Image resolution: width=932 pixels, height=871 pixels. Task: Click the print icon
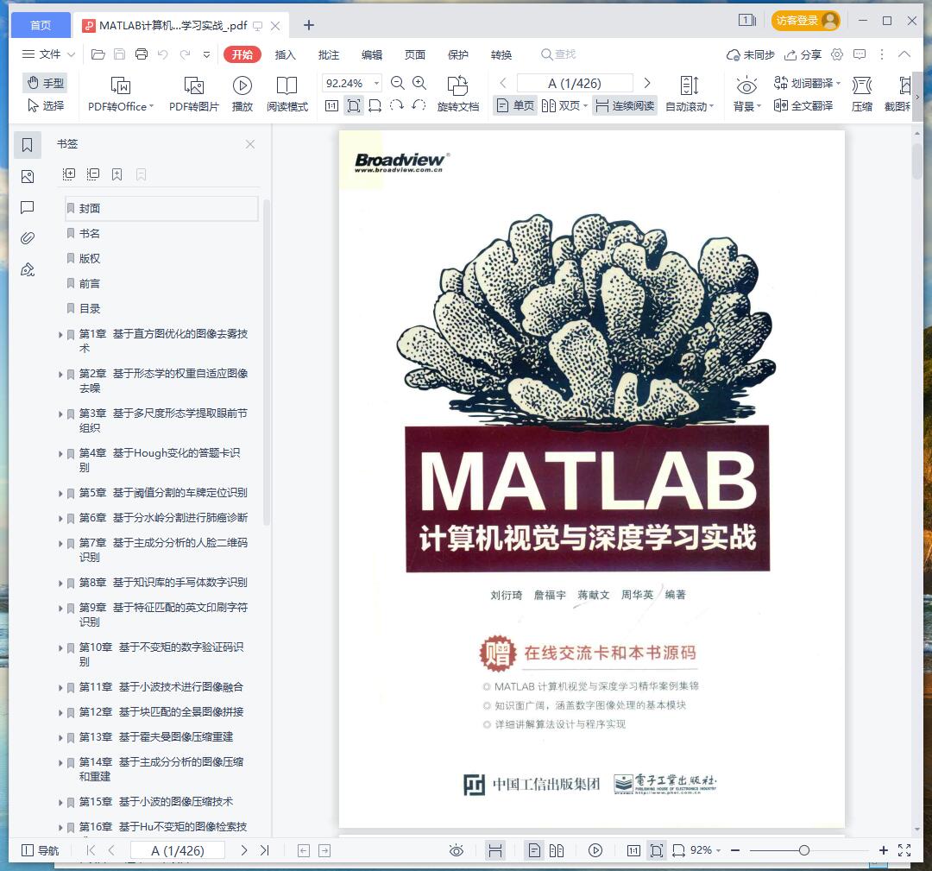[x=142, y=54]
